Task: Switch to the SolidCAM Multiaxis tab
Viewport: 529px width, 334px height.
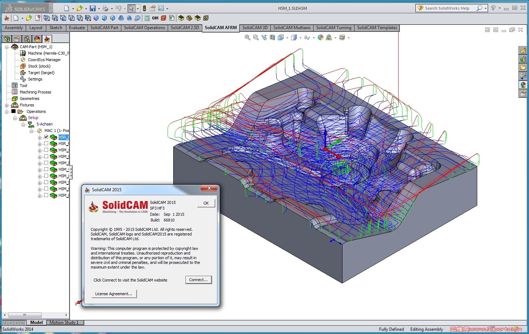Action: (292, 28)
